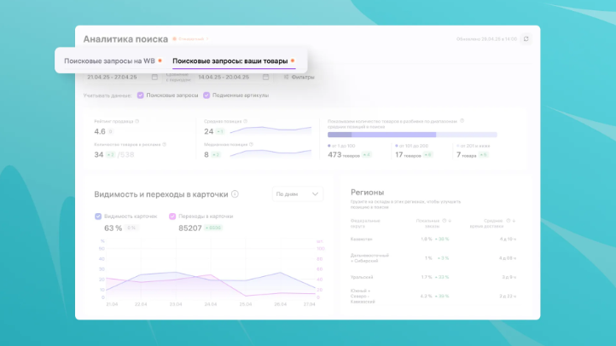Click the Уральский region row
Screen dimensions: 616x346
coord(433,277)
